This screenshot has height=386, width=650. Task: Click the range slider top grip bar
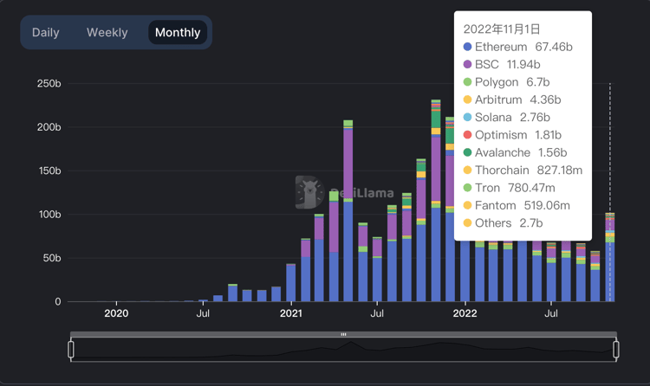[x=344, y=334]
